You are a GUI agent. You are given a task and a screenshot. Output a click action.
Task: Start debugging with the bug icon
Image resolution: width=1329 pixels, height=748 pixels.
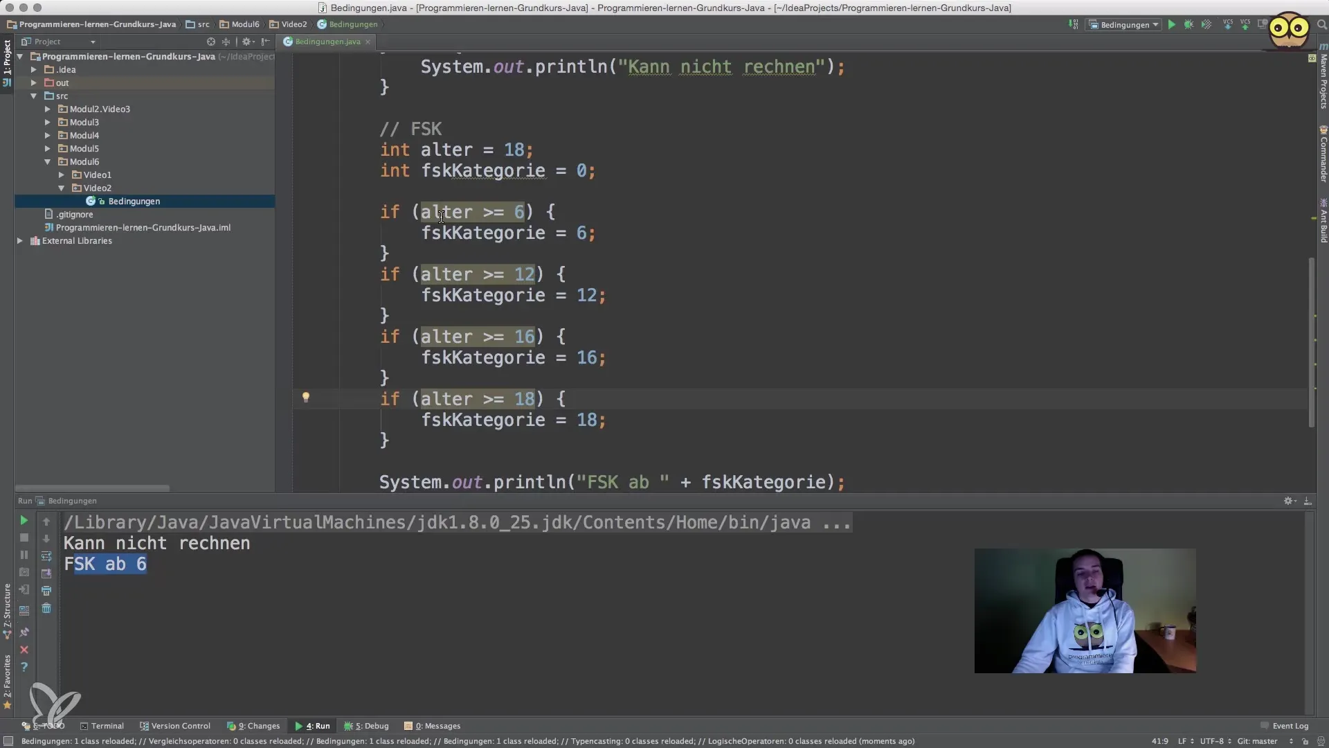(x=1188, y=24)
